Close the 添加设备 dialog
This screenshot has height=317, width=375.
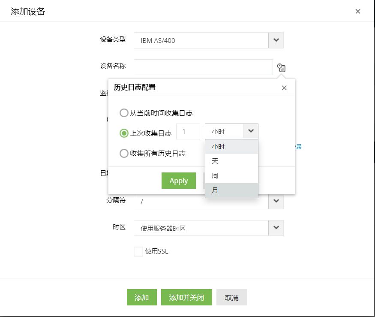[358, 12]
